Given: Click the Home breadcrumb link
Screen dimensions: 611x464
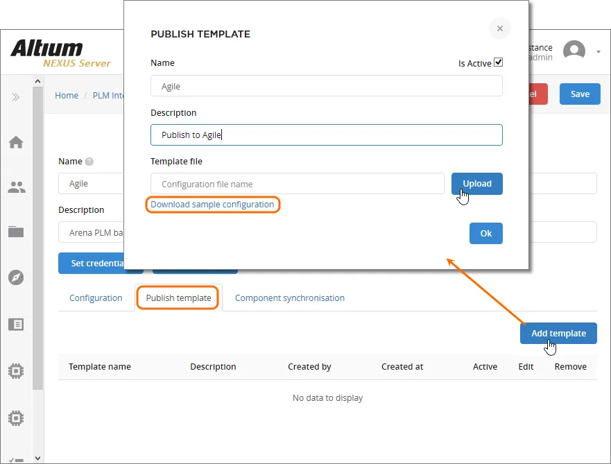Looking at the screenshot, I should (67, 96).
